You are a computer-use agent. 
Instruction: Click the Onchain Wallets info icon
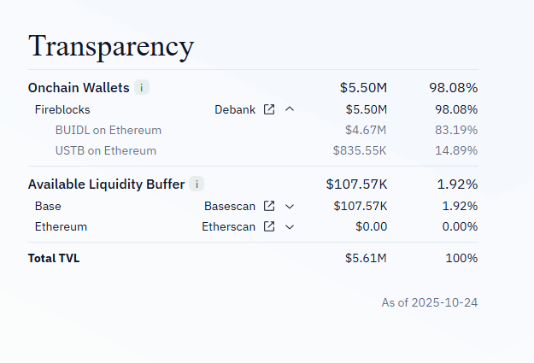[x=142, y=87]
